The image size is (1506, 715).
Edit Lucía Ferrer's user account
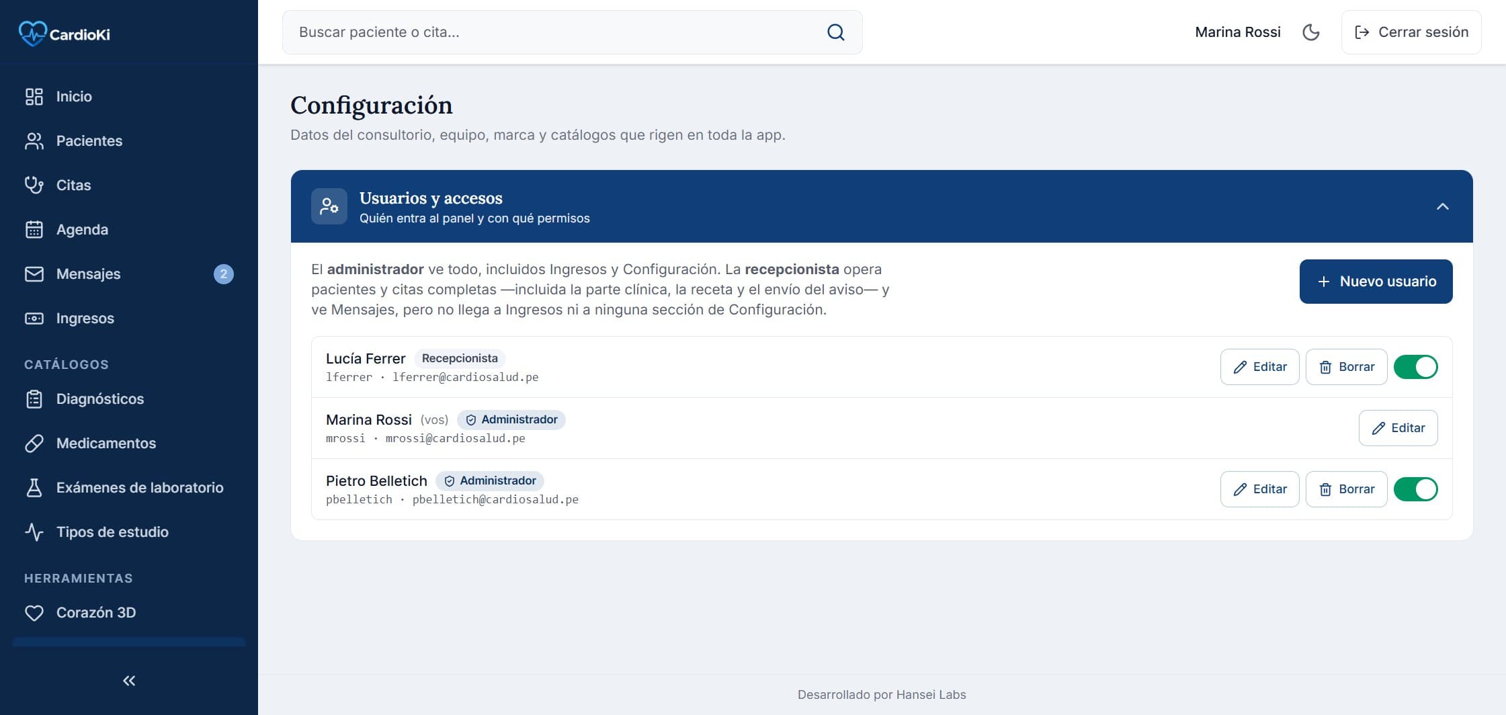pyautogui.click(x=1259, y=367)
